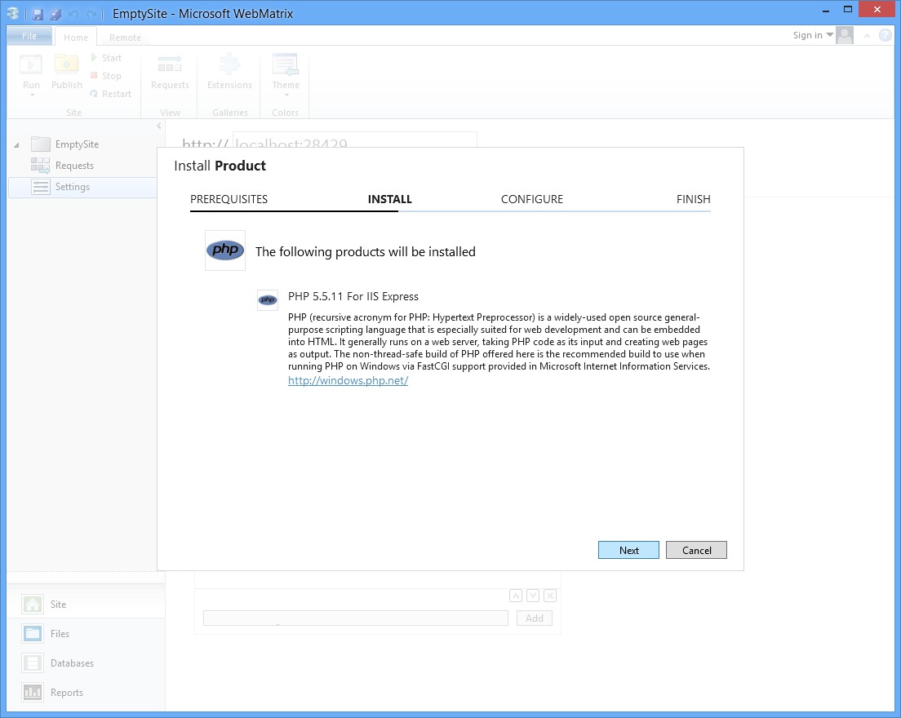Select the CONFIGURE step

point(531,199)
